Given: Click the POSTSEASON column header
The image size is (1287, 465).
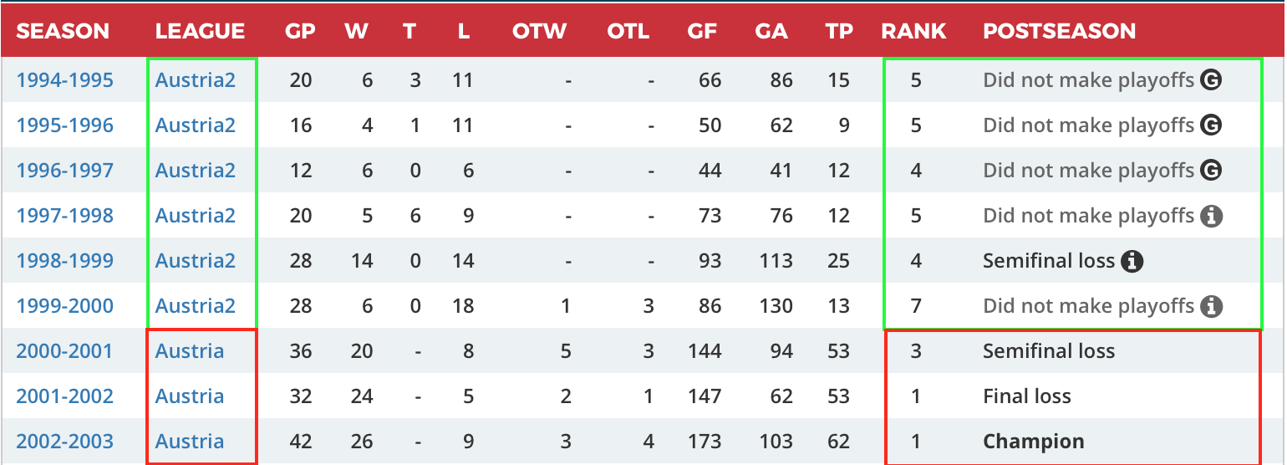Looking at the screenshot, I should 1059,32.
